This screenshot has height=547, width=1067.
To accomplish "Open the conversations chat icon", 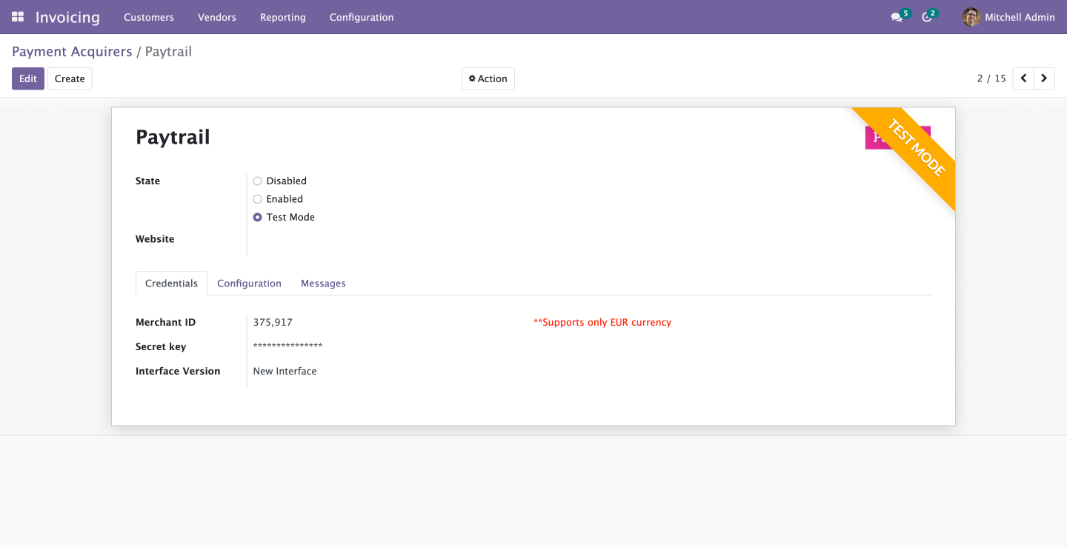I will (897, 17).
